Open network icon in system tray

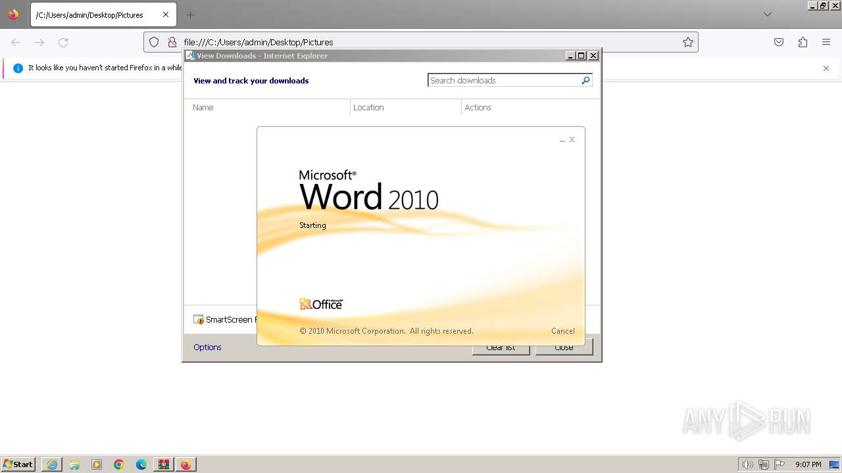[x=764, y=464]
